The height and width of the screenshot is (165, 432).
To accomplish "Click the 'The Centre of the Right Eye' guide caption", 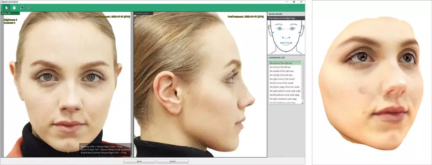I will pos(286,18).
